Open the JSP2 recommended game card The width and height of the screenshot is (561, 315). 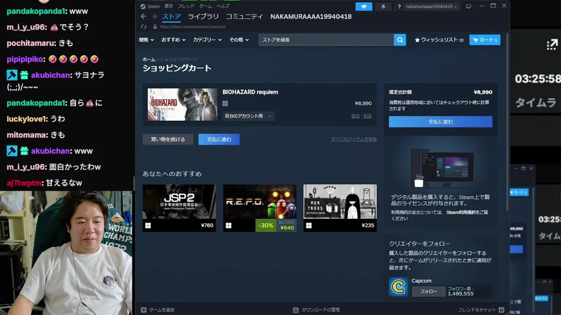point(179,208)
